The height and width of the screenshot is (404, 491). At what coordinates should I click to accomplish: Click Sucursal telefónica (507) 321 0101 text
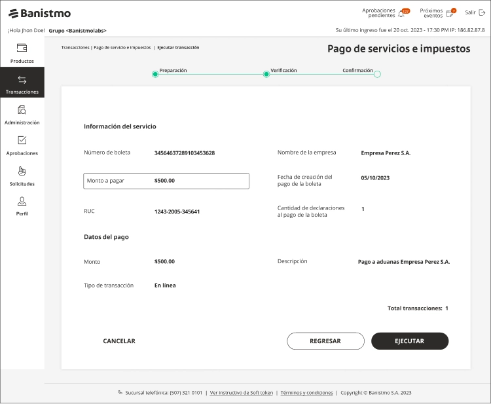(164, 393)
